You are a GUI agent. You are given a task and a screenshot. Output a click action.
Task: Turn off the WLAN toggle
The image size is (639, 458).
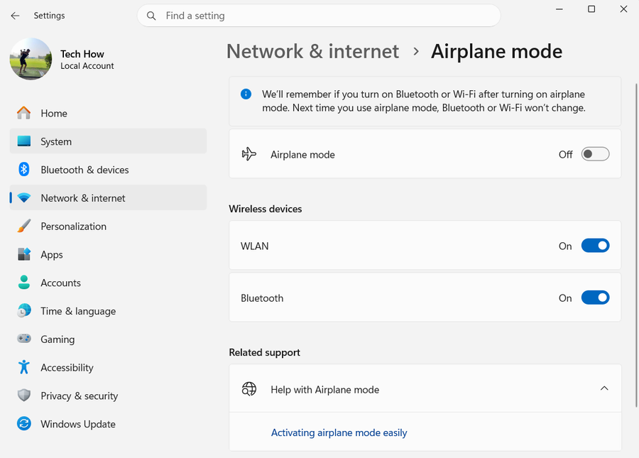(x=595, y=246)
